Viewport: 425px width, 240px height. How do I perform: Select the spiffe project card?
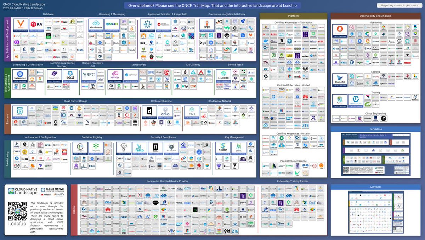(223, 149)
